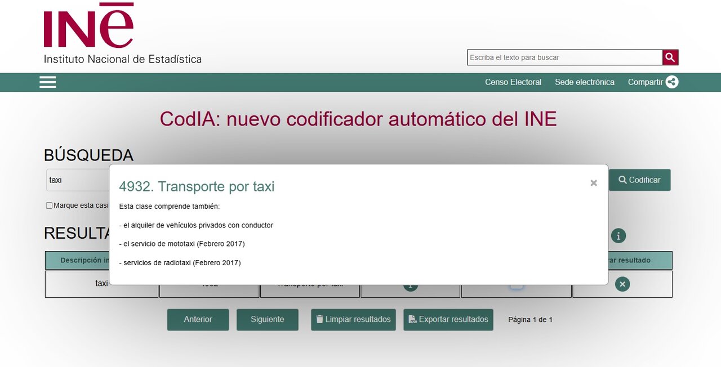
Task: Click the Compartir share icon
Action: [671, 82]
